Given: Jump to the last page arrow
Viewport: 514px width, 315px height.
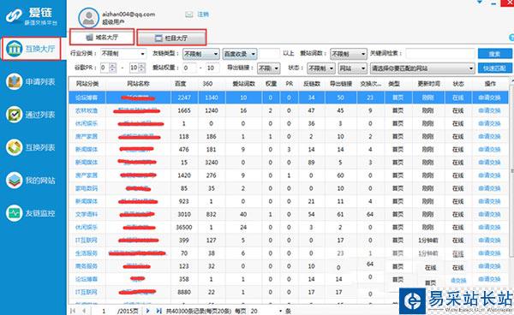Looking at the screenshot, I should point(159,311).
